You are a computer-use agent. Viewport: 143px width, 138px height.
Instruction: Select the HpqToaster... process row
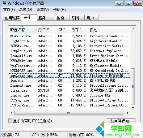69,66
